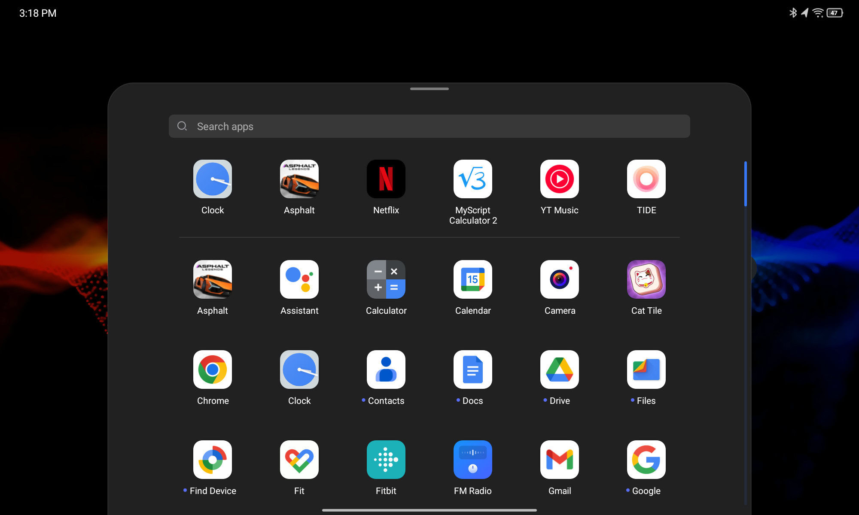Open Find Device app

click(212, 459)
